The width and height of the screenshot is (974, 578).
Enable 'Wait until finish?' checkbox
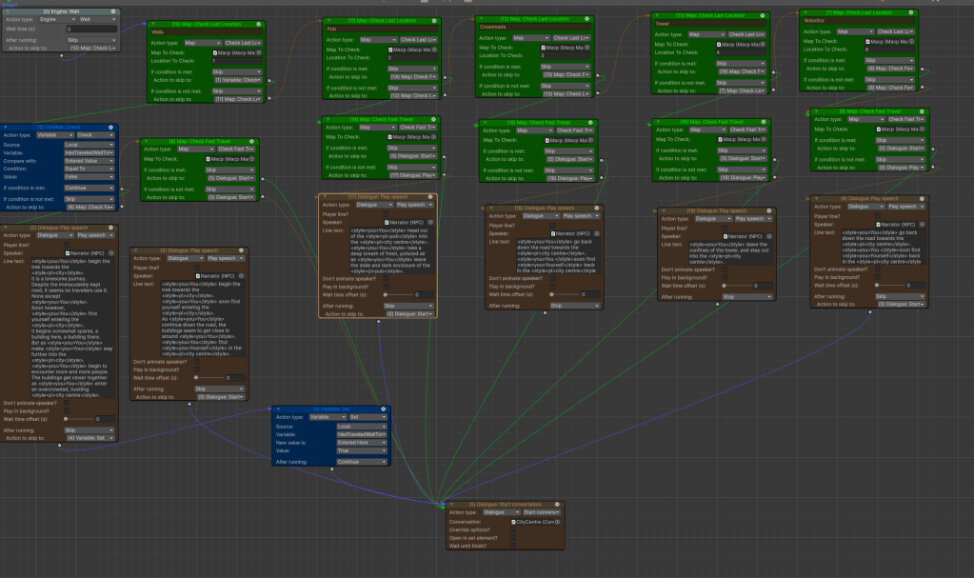click(x=513, y=546)
